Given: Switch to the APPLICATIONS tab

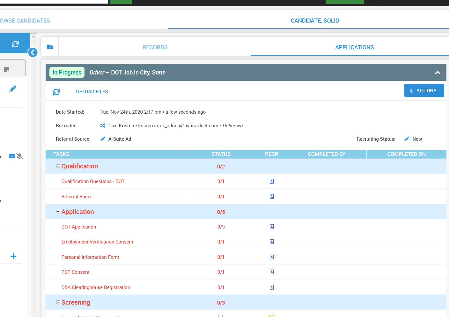Looking at the screenshot, I should [x=354, y=47].
